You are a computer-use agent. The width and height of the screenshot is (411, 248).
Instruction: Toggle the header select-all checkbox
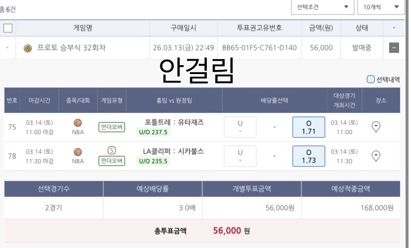[x=7, y=28]
